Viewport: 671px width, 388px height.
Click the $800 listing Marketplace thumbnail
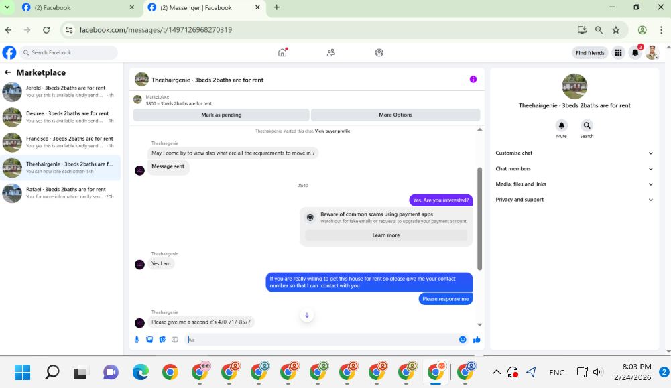(x=137, y=100)
